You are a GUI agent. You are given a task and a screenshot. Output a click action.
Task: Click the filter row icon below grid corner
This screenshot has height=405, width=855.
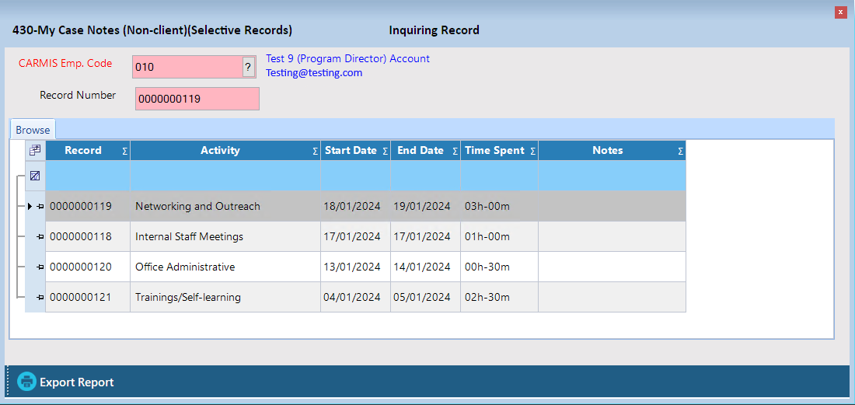pos(35,176)
